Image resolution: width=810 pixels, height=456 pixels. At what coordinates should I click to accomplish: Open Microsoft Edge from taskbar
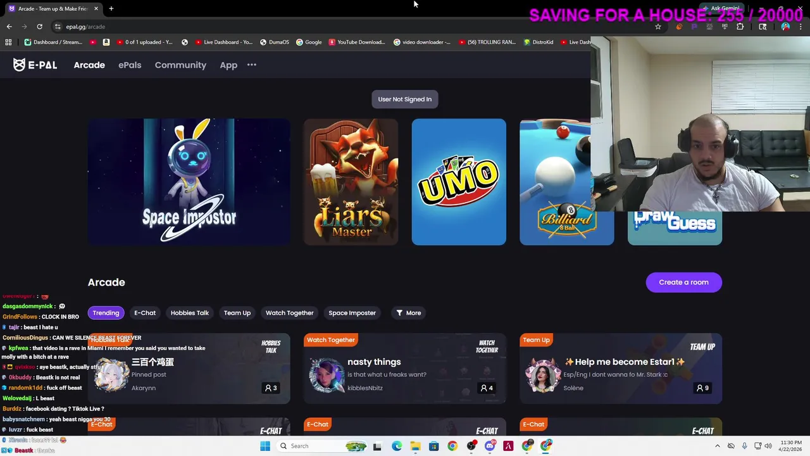coord(397,446)
